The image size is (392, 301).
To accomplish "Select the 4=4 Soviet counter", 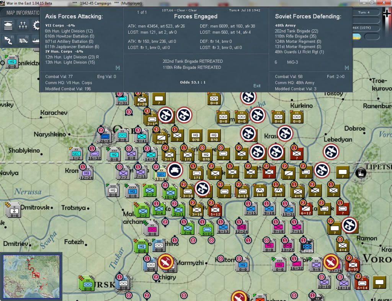I will (343, 245).
